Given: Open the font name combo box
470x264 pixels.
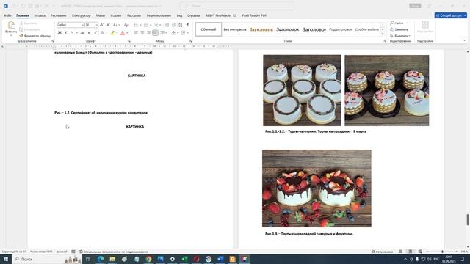Looking at the screenshot, I should (70, 25).
